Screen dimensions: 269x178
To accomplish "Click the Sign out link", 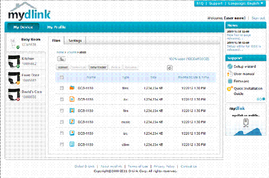I will [258, 18].
